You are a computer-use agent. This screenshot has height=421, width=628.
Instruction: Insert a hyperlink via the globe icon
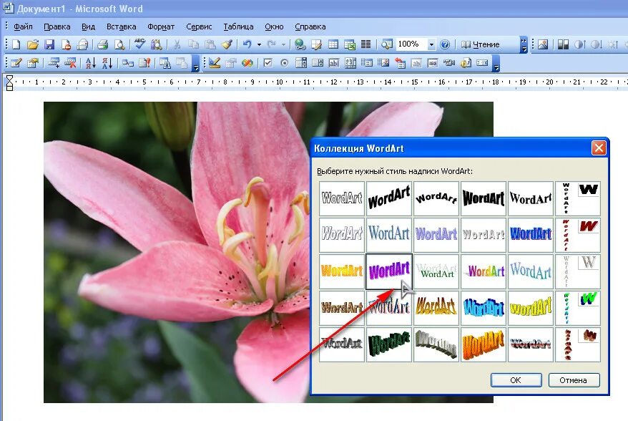300,44
